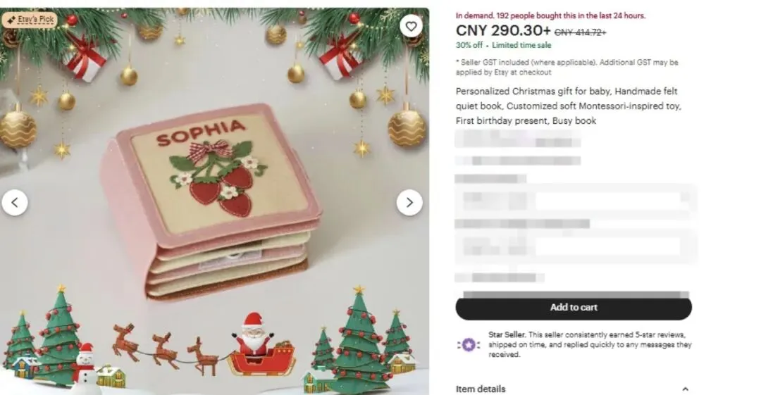Click the "30% off" discount label
This screenshot has width=761, height=395.
(x=469, y=45)
